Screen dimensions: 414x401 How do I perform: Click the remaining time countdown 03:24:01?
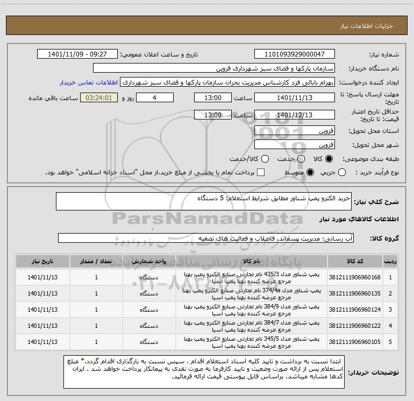[99, 97]
